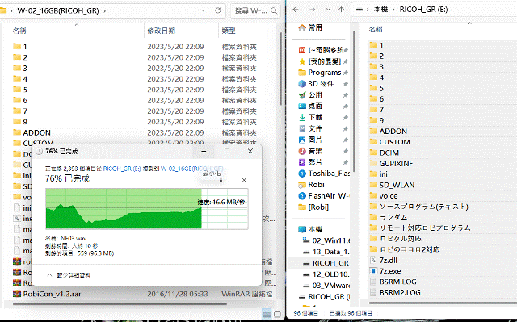This screenshot has width=517, height=322.
Task: Select the CUSTOM folder in the right window
Action: [x=394, y=142]
